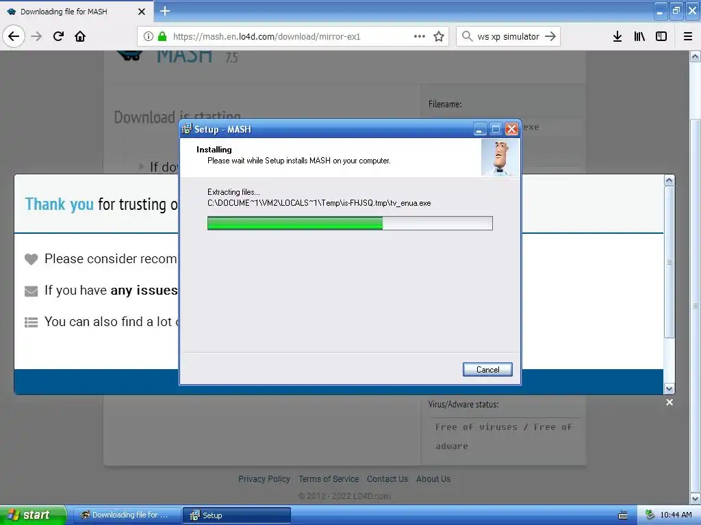
Task: Close the Setup - MASH window
Action: pyautogui.click(x=511, y=129)
